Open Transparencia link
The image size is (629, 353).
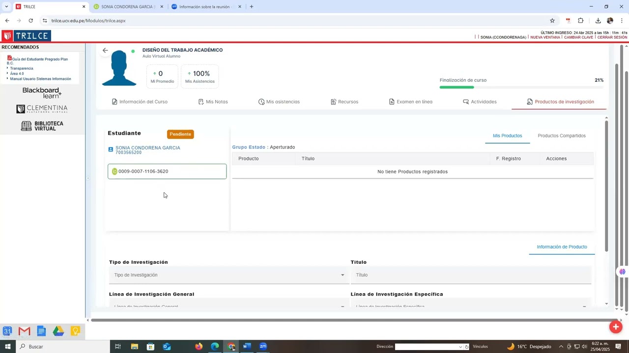(x=22, y=69)
